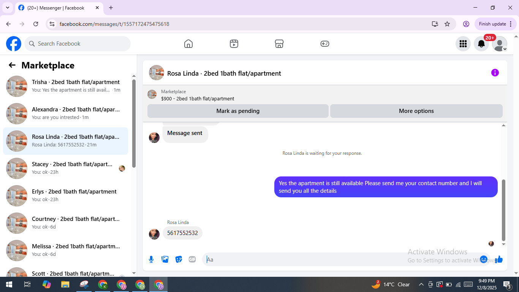Click Rosa Linda's avatar beside the phone number
Screen dimensions: 519x292
(x=154, y=234)
